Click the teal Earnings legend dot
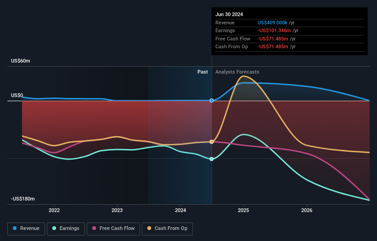 (54, 228)
